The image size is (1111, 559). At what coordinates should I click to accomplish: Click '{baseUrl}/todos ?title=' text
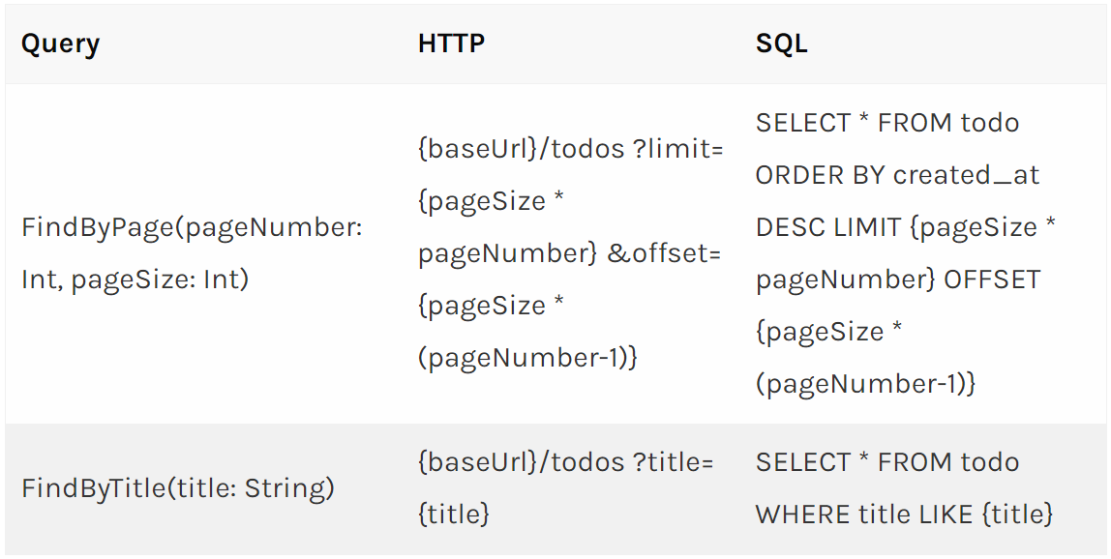coord(565,462)
